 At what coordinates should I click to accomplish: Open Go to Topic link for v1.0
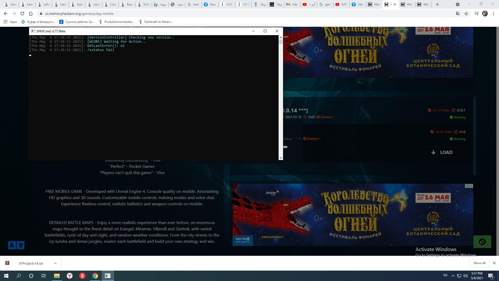pos(441,132)
